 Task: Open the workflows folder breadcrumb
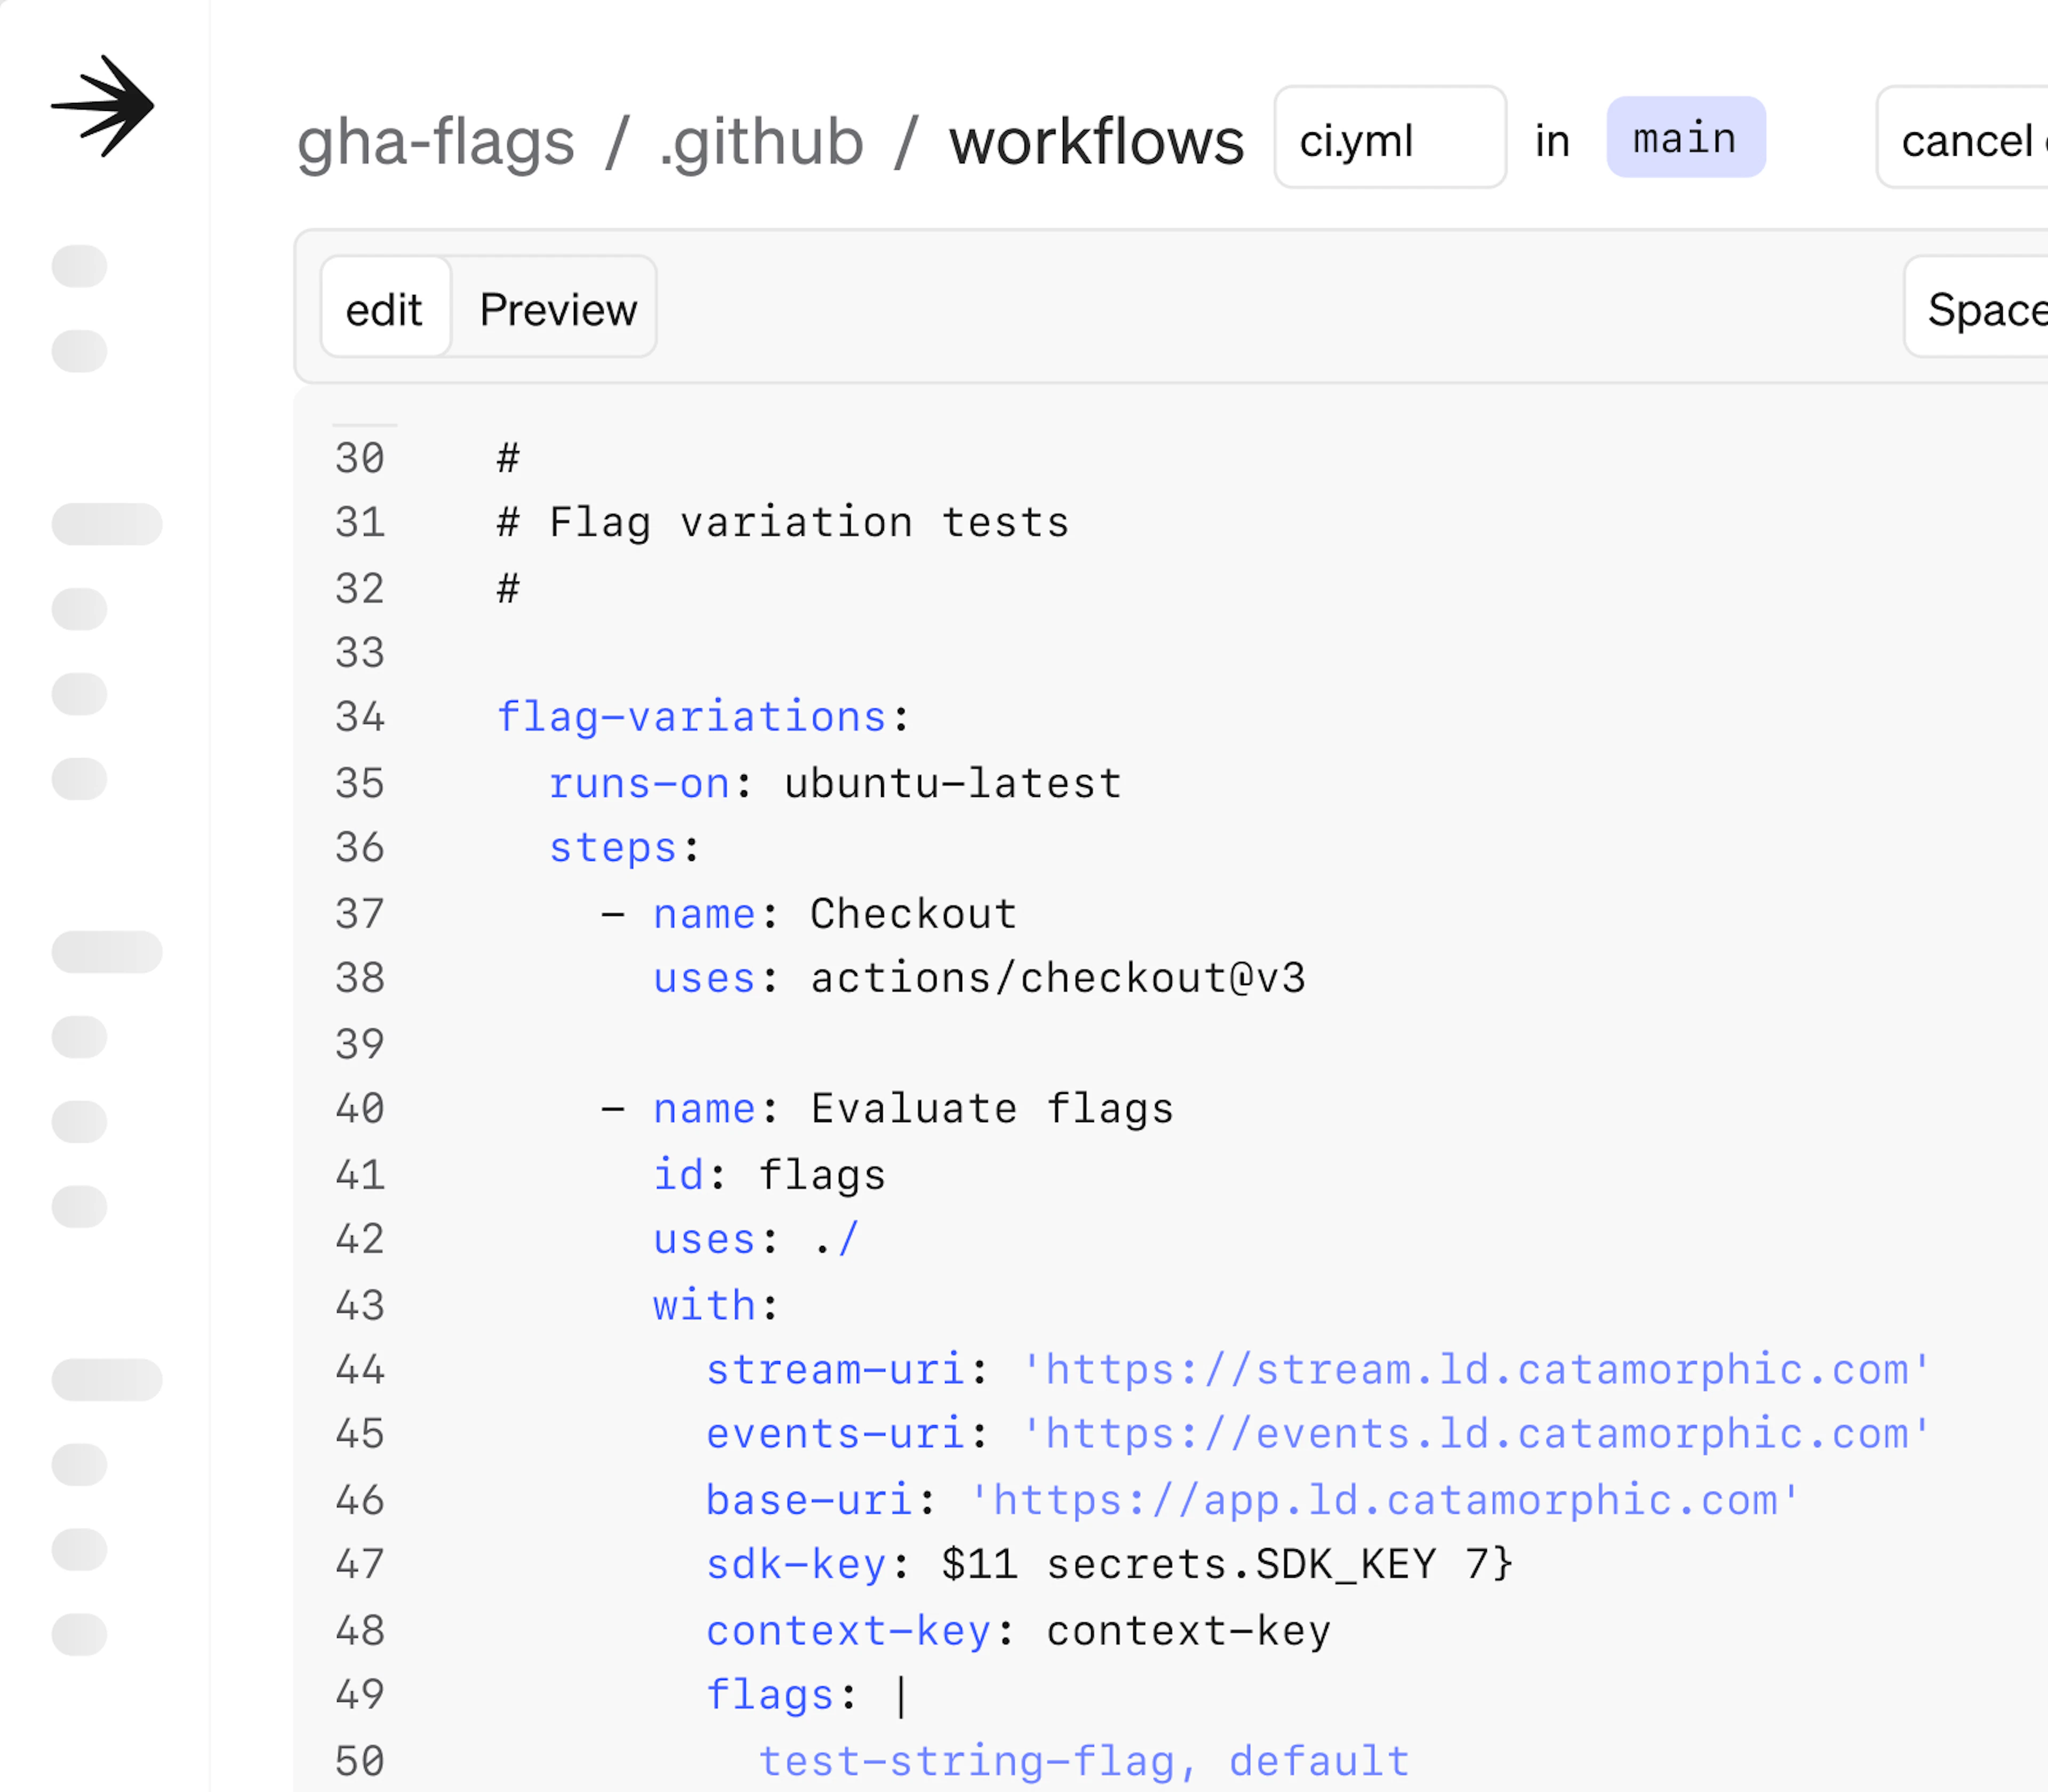pyautogui.click(x=1096, y=141)
